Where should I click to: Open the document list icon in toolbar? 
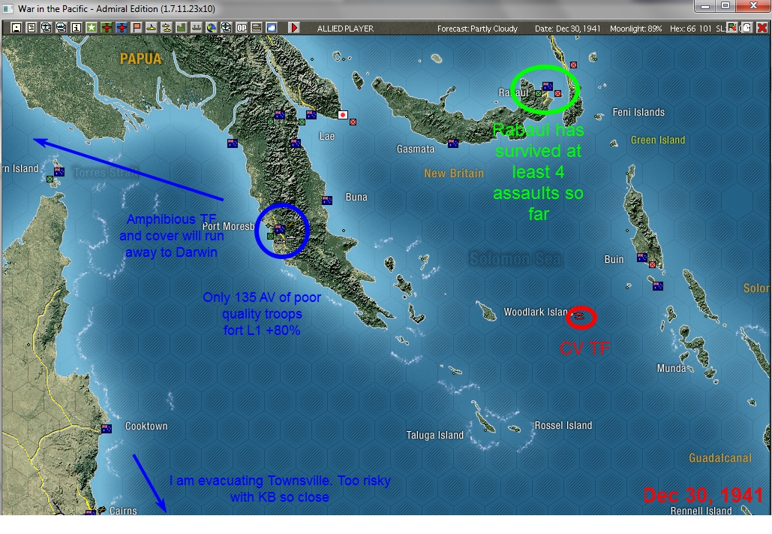(x=31, y=28)
